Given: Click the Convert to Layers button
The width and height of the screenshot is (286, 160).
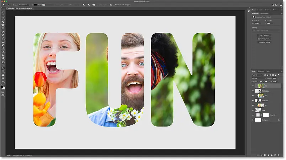Looking at the screenshot, I should (x=264, y=42).
